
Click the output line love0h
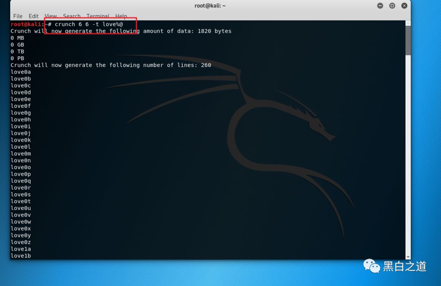tap(21, 119)
